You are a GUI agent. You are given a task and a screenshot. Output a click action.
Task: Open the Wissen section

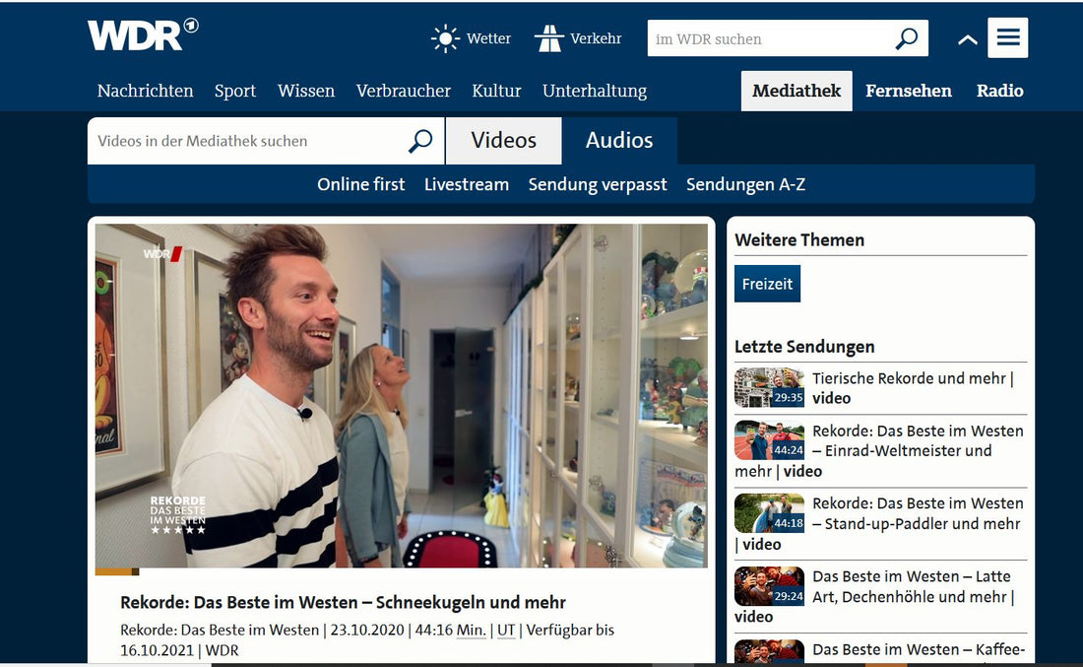(306, 91)
